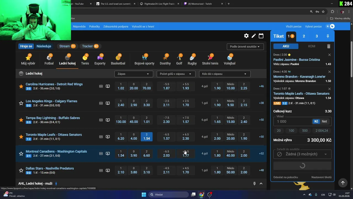Pin the AHL Lední hokej section

point(255,184)
